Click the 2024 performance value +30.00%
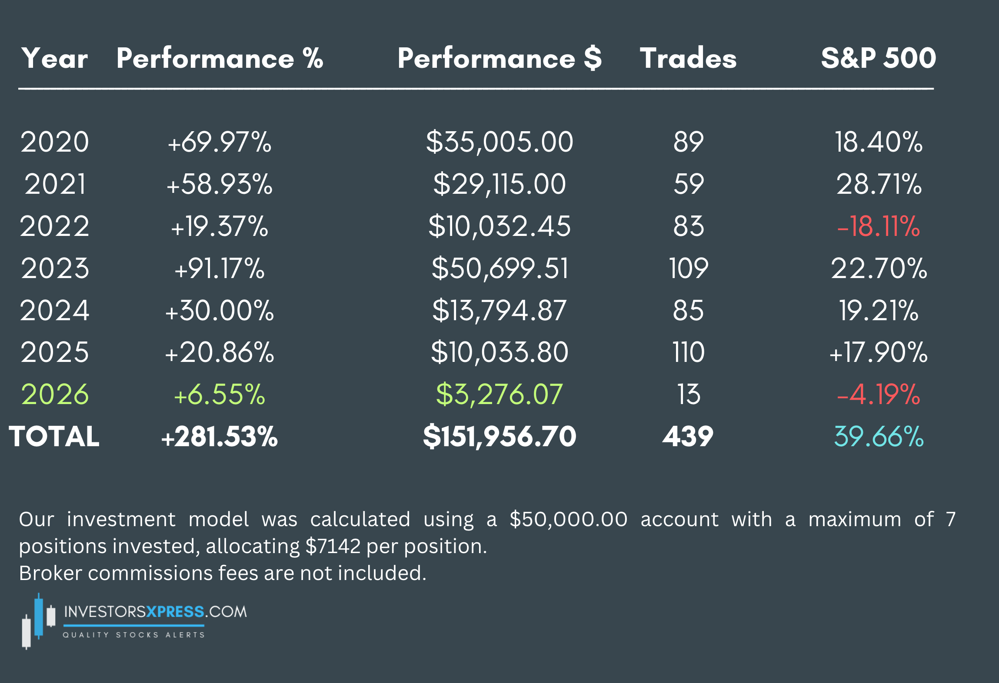Screen dimensions: 999x683 click(220, 311)
